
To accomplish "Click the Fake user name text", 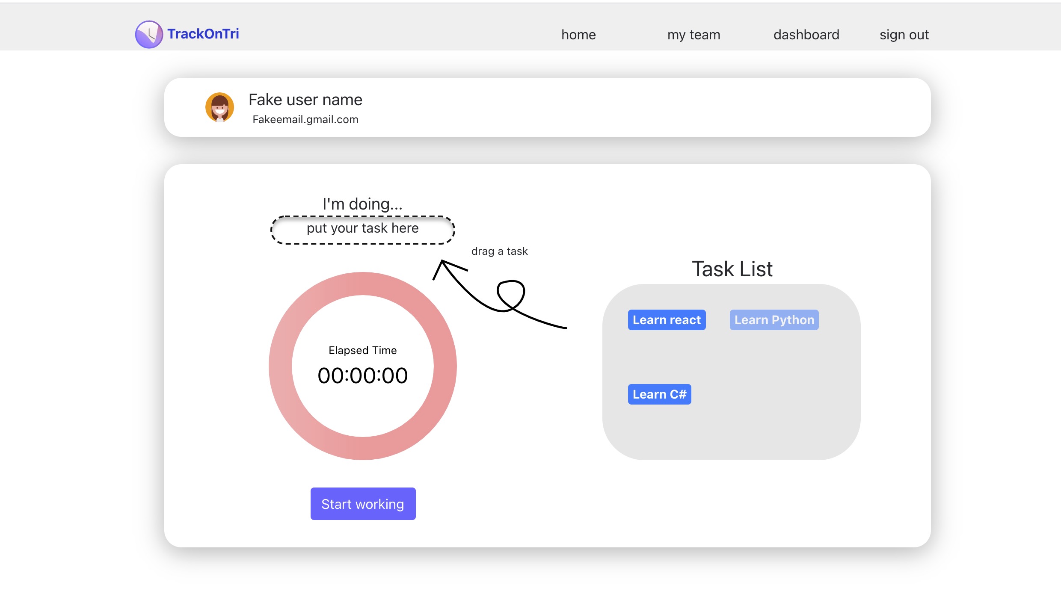I will pos(305,100).
